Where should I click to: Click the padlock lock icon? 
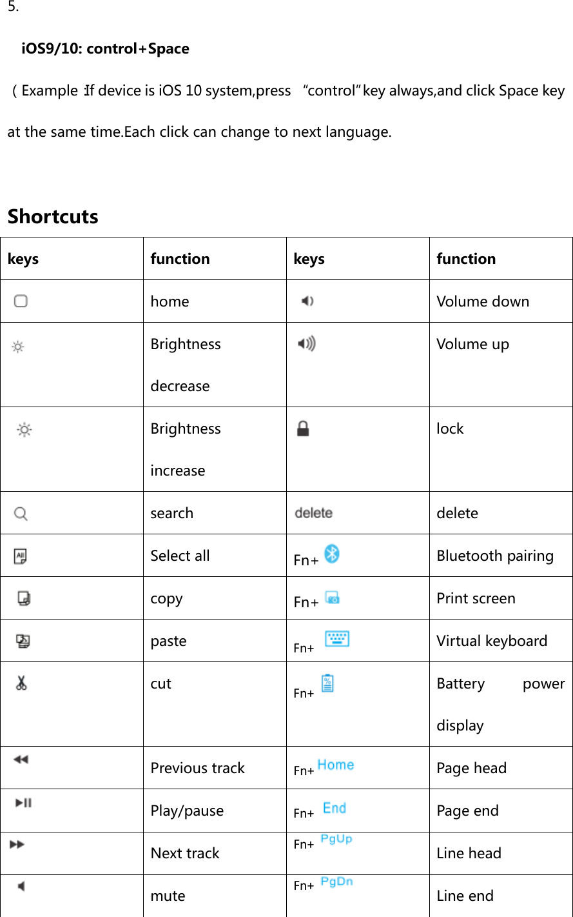click(x=302, y=428)
